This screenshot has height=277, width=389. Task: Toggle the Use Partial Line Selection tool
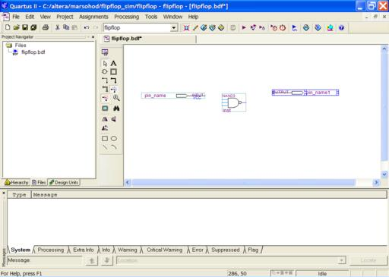coord(105,98)
